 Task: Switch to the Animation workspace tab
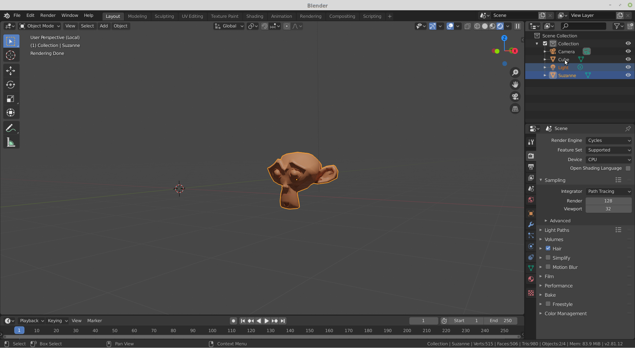click(x=281, y=16)
